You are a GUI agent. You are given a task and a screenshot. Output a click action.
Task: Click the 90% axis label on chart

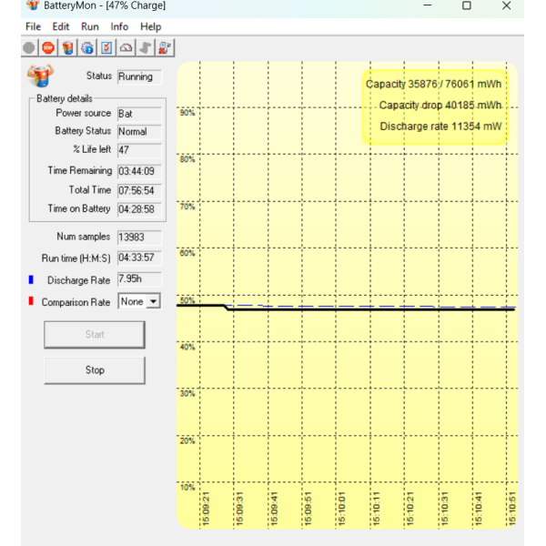[187, 113]
